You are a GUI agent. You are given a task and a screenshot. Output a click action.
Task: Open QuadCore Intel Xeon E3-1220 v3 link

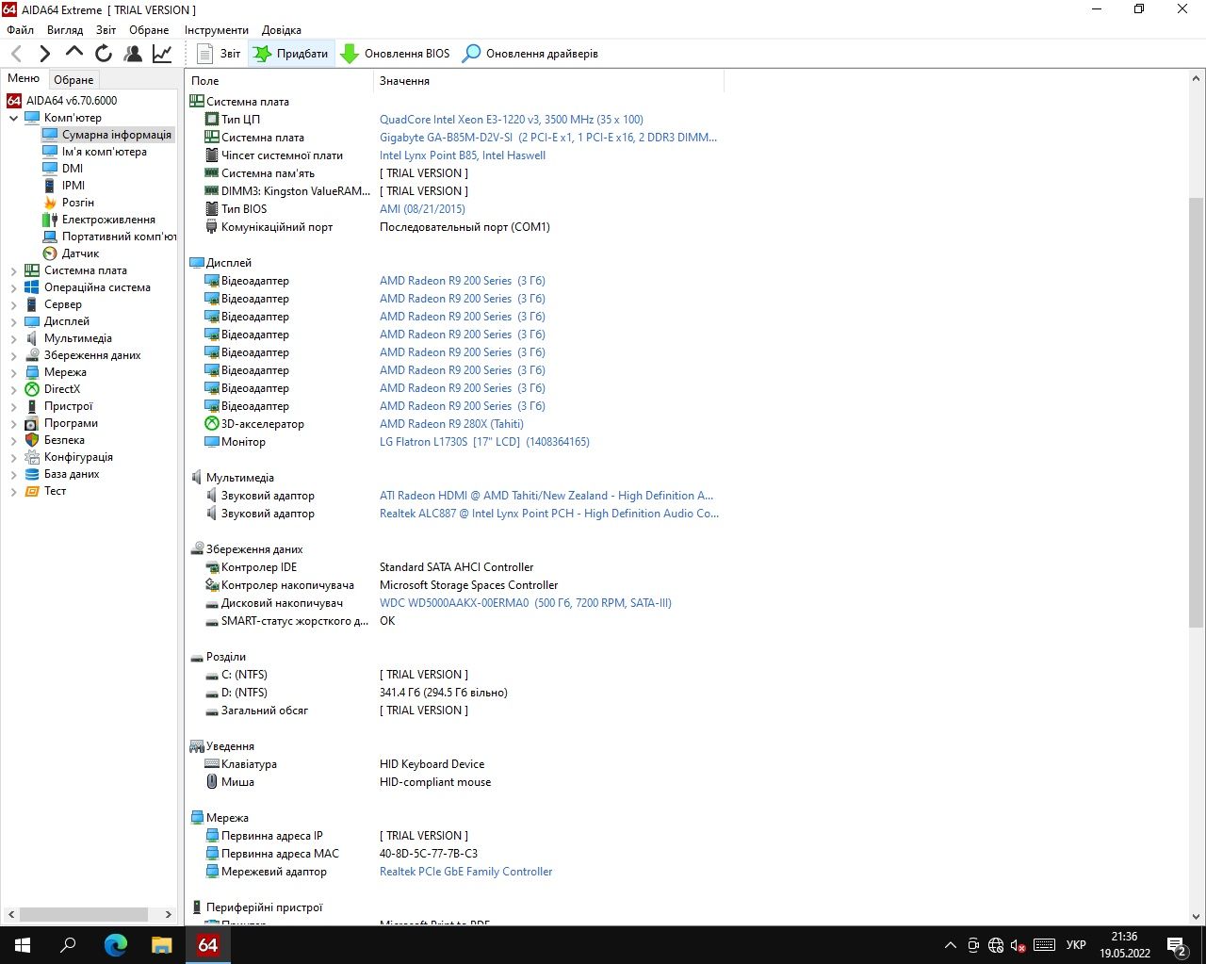point(512,120)
